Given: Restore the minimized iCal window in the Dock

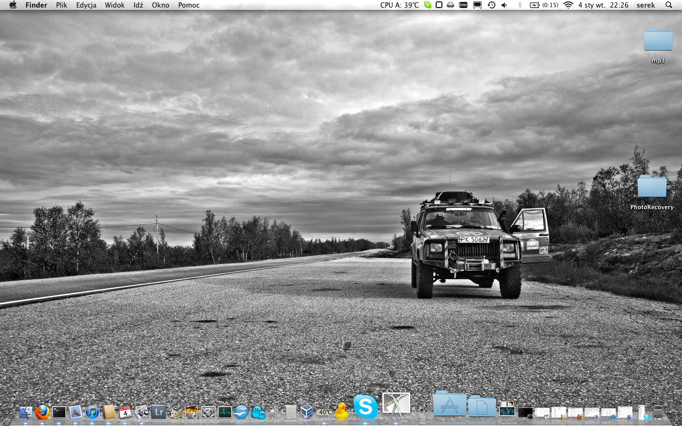Looking at the screenshot, I should (542, 412).
